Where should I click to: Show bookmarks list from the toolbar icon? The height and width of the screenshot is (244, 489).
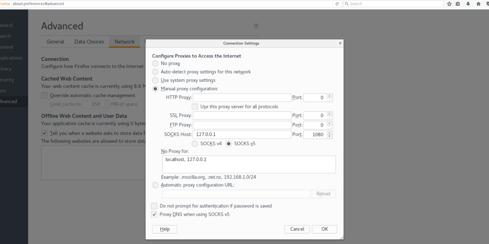coord(458,4)
